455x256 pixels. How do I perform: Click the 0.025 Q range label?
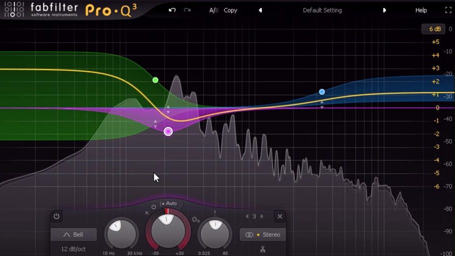[x=204, y=253]
